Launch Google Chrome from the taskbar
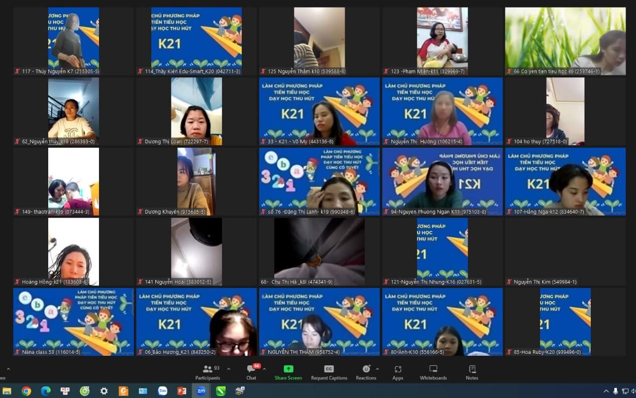 click(26, 391)
